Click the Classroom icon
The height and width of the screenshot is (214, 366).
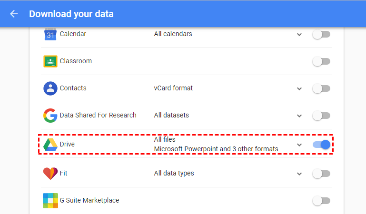click(50, 61)
